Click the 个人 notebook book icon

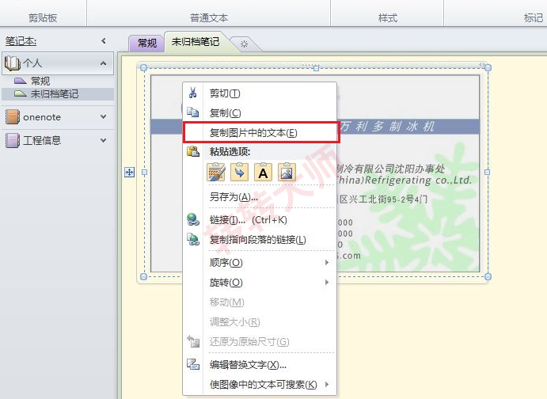(x=12, y=63)
